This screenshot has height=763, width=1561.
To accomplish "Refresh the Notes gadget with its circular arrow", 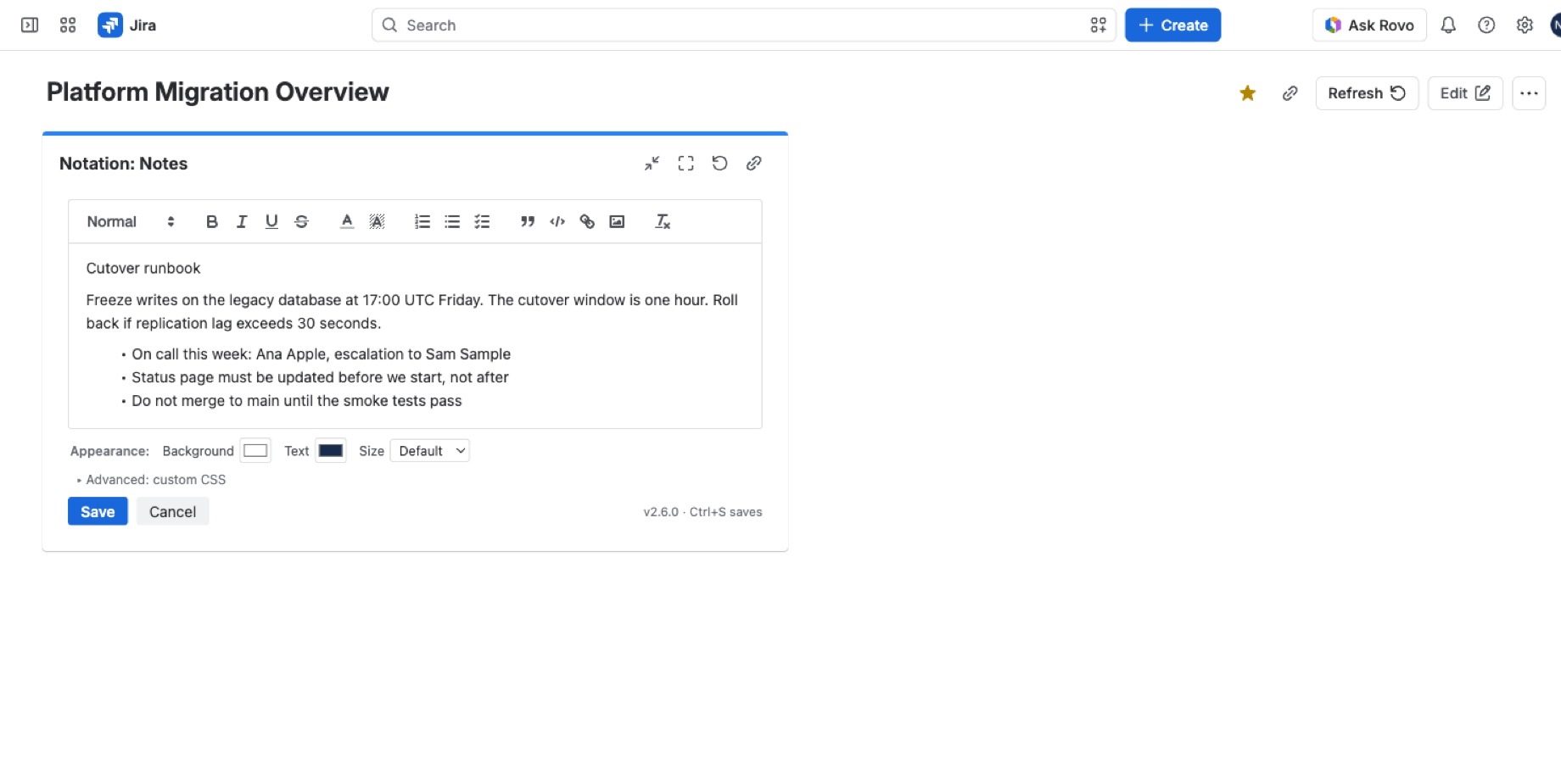I will [x=719, y=164].
